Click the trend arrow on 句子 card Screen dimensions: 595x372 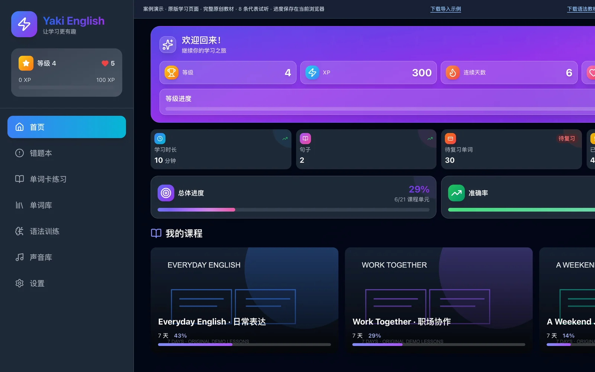coord(430,138)
